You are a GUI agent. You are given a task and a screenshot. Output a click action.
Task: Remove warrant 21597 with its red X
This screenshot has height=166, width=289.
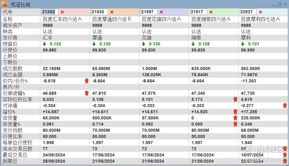click(x=161, y=12)
